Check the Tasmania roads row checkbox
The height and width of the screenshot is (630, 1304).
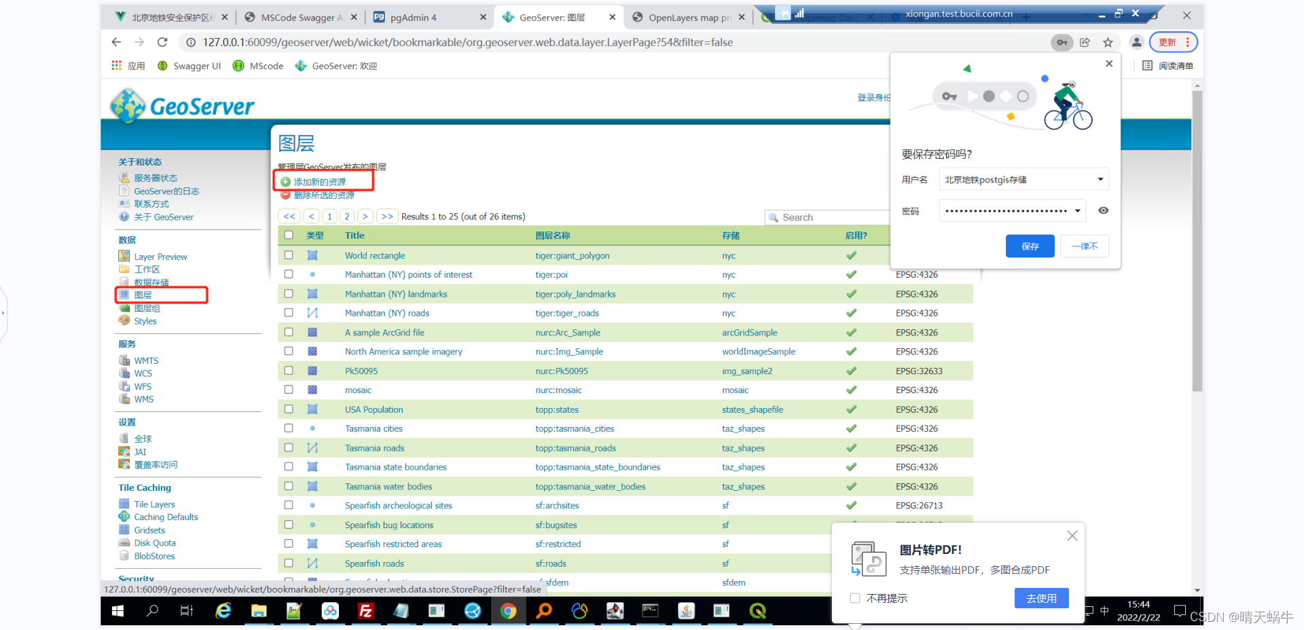289,447
